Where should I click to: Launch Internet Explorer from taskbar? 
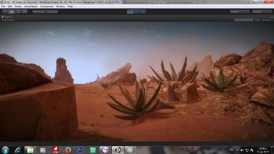pos(18,150)
